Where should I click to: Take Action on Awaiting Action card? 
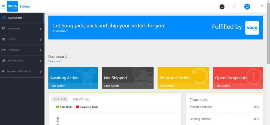pyautogui.click(x=58, y=86)
